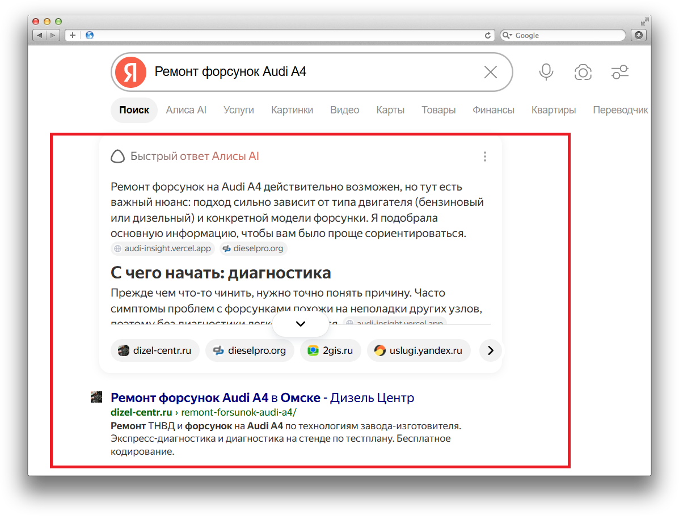This screenshot has height=516, width=679.
Task: Click the dizel-centr.ru result favicon
Action: click(x=96, y=397)
